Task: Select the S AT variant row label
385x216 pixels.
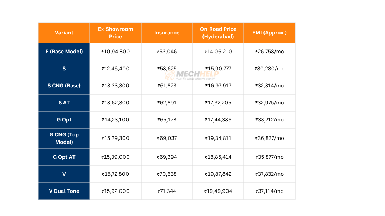Action: [x=64, y=103]
